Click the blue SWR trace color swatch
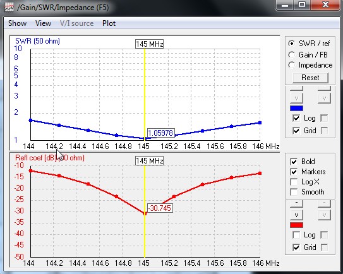Viewport: 343px width, 274px height. click(296, 108)
